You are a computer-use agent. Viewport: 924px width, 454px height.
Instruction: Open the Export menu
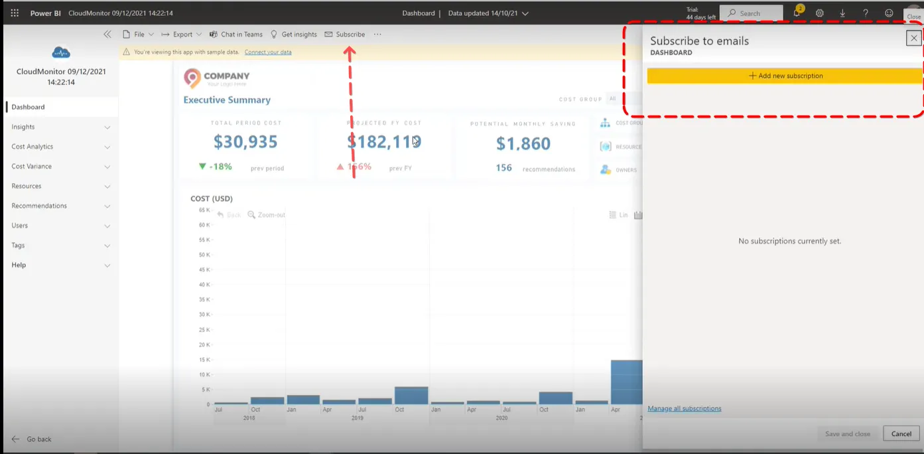(182, 35)
